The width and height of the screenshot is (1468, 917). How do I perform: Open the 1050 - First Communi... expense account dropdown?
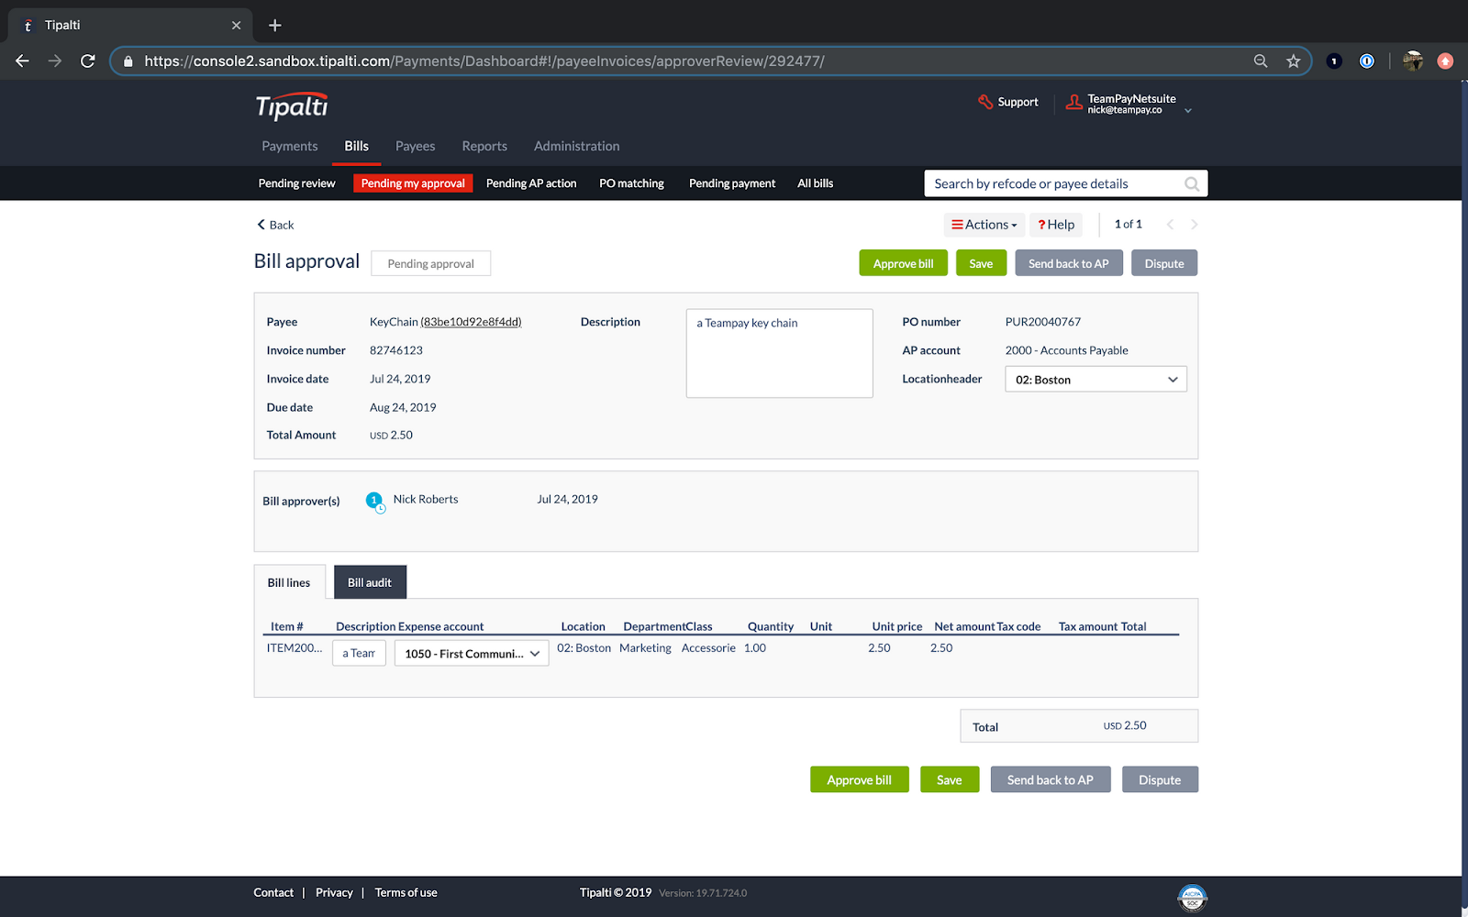[472, 654]
